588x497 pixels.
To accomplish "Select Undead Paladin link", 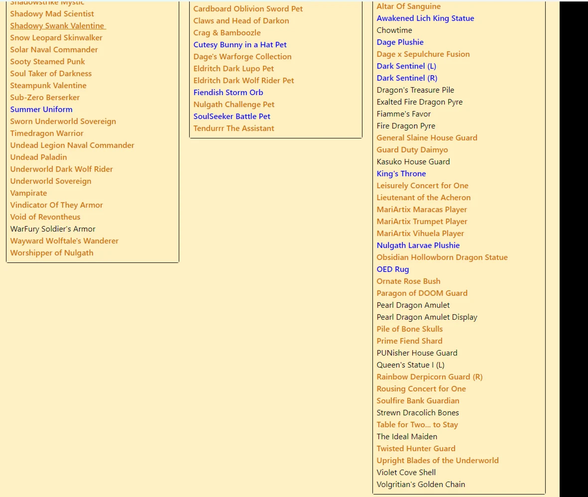I will [38, 157].
